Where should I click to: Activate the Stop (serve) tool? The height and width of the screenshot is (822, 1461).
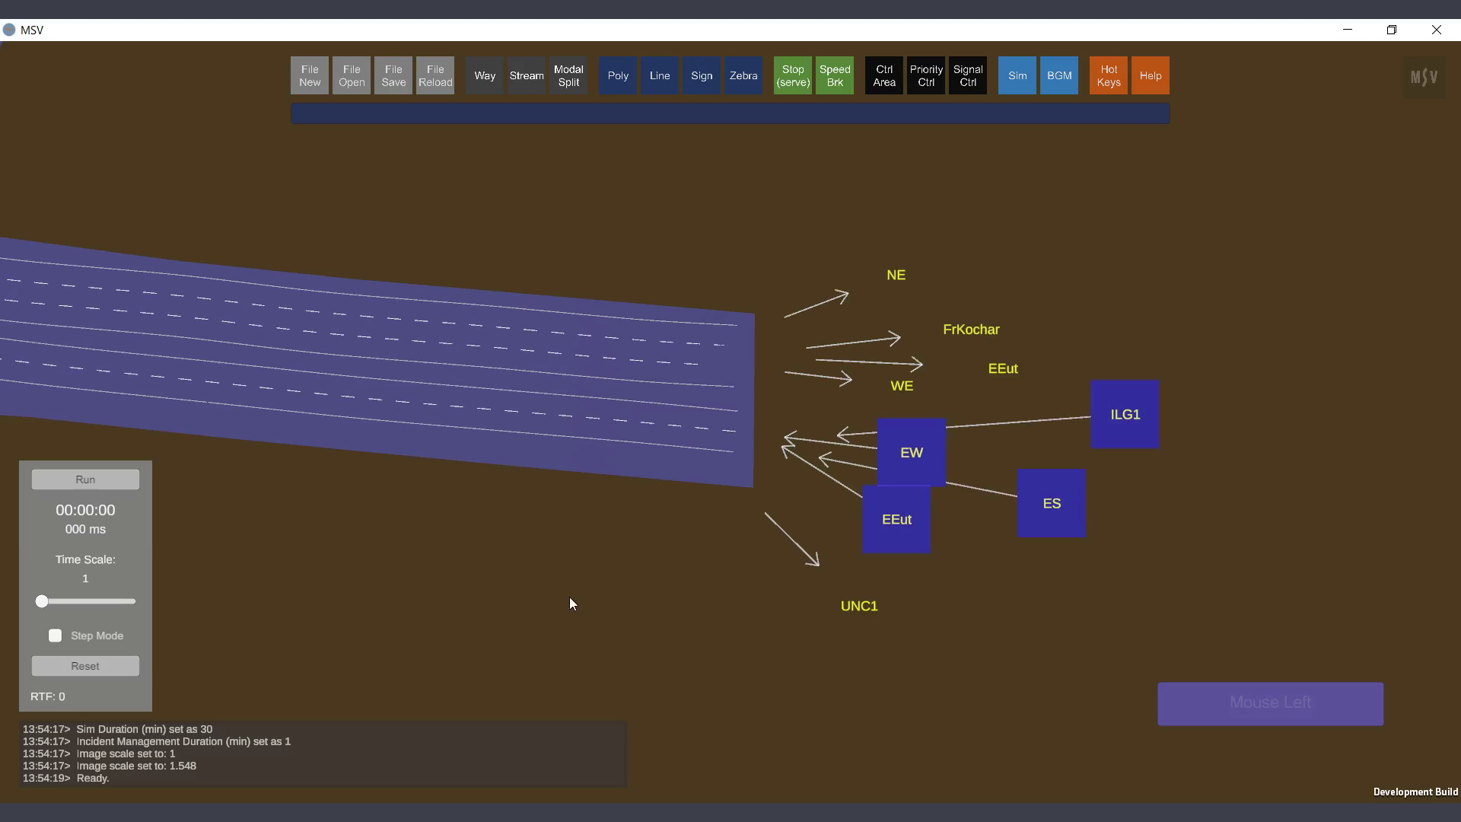tap(793, 75)
